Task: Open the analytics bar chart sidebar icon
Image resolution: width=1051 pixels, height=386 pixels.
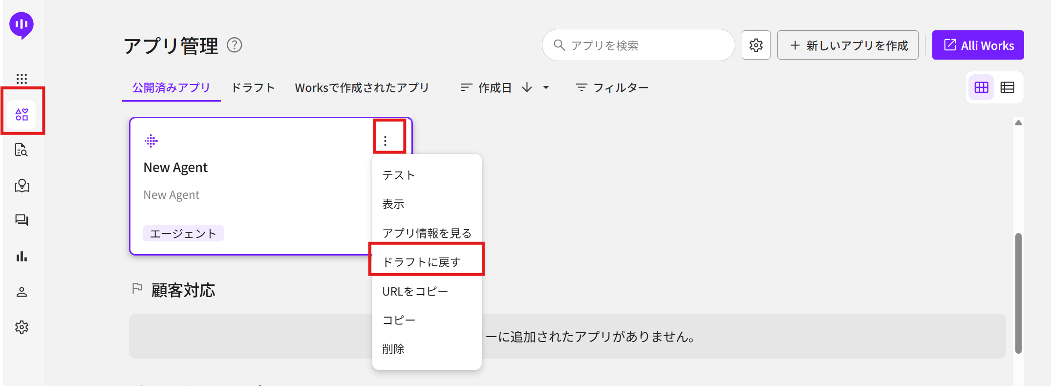Action: 21,256
